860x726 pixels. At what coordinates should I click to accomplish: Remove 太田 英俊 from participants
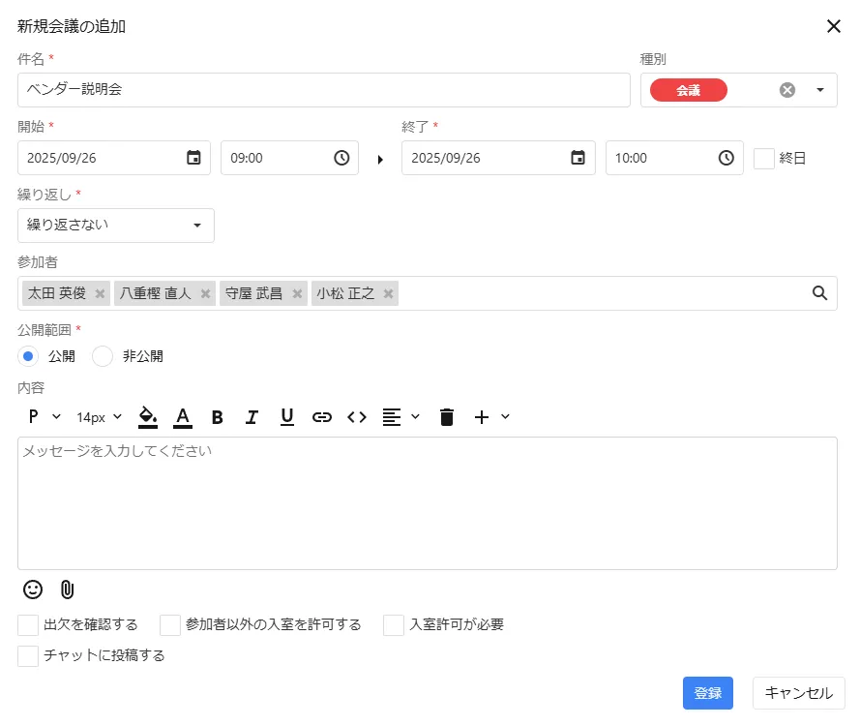pyautogui.click(x=101, y=292)
